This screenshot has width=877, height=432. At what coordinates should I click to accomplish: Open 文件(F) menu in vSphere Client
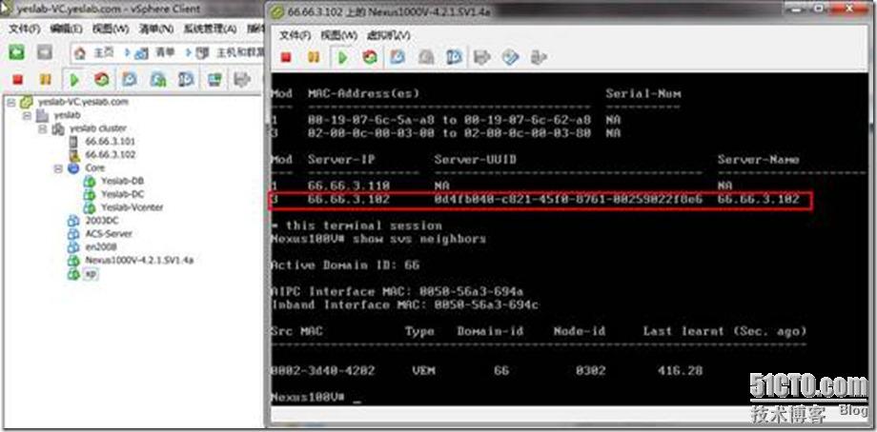pos(24,29)
